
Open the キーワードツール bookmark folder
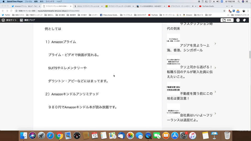point(167,15)
